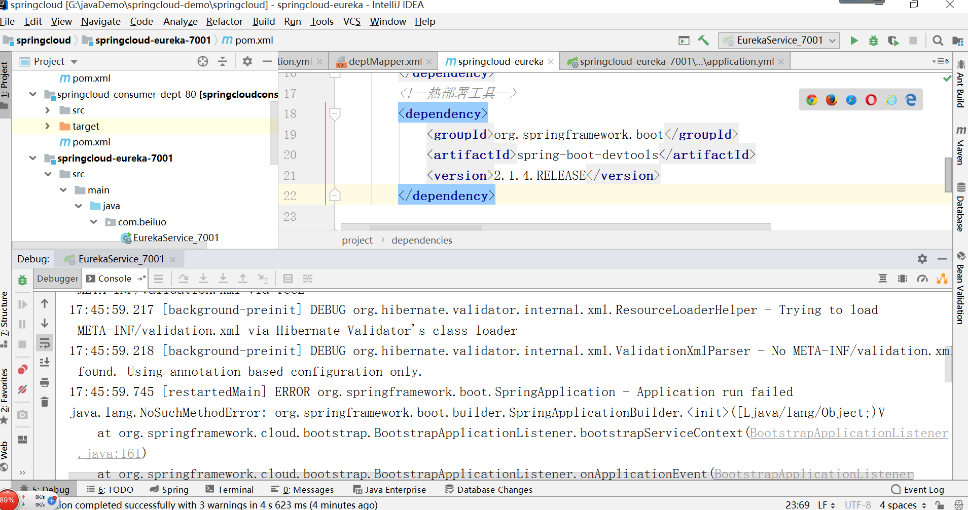This screenshot has height=510, width=968.
Task: Click Evaluate Expression calculator icon
Action: pos(288,279)
